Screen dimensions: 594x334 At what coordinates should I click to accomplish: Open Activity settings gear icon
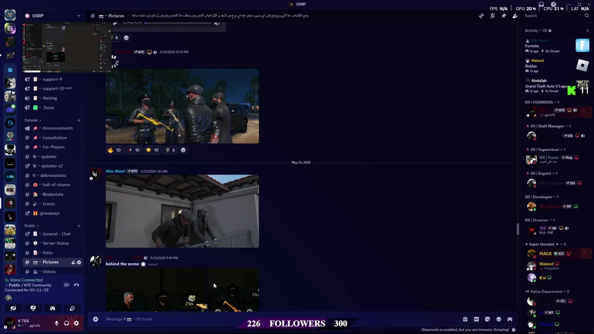click(x=550, y=31)
